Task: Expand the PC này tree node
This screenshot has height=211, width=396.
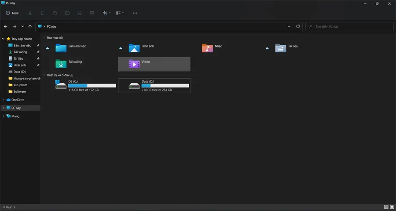Action: coord(3,108)
